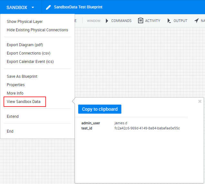
Task: Click the navigation arrow icon in toolbar
Action: pos(197,21)
